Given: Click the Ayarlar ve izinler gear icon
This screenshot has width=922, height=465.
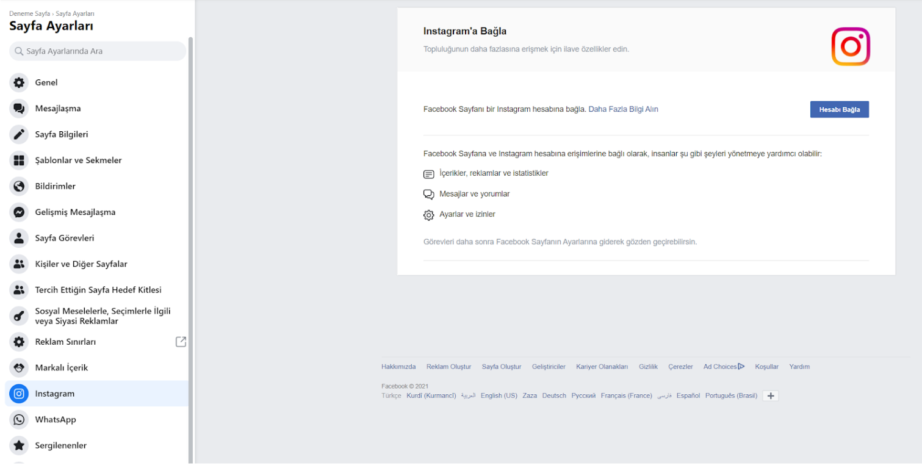Looking at the screenshot, I should (429, 215).
